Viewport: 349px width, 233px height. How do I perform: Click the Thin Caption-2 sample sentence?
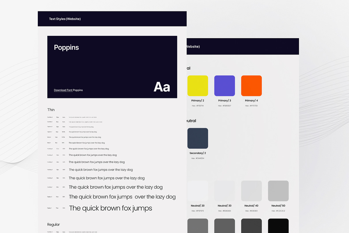81,127
